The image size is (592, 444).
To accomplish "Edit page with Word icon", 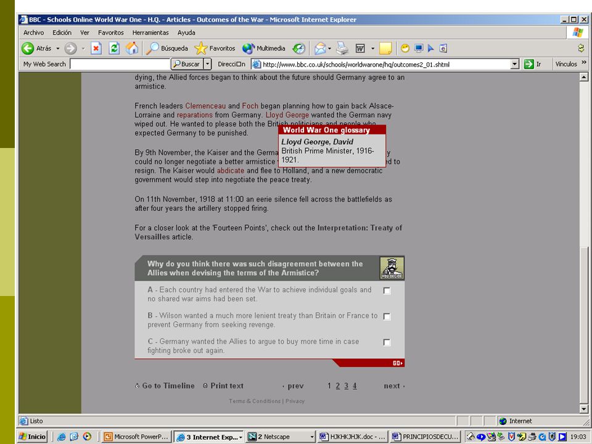I will [360, 48].
